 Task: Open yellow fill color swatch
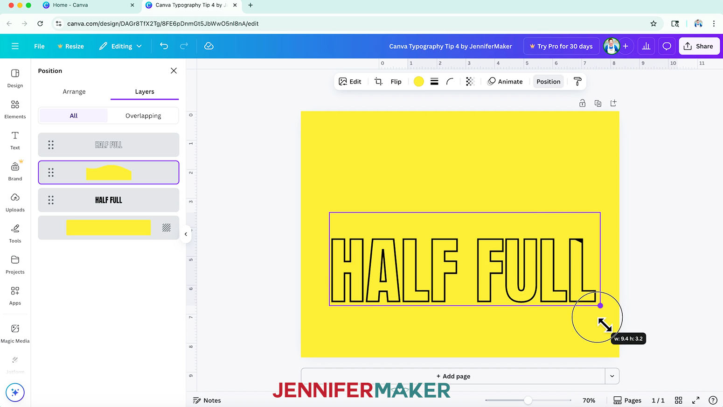click(x=419, y=82)
